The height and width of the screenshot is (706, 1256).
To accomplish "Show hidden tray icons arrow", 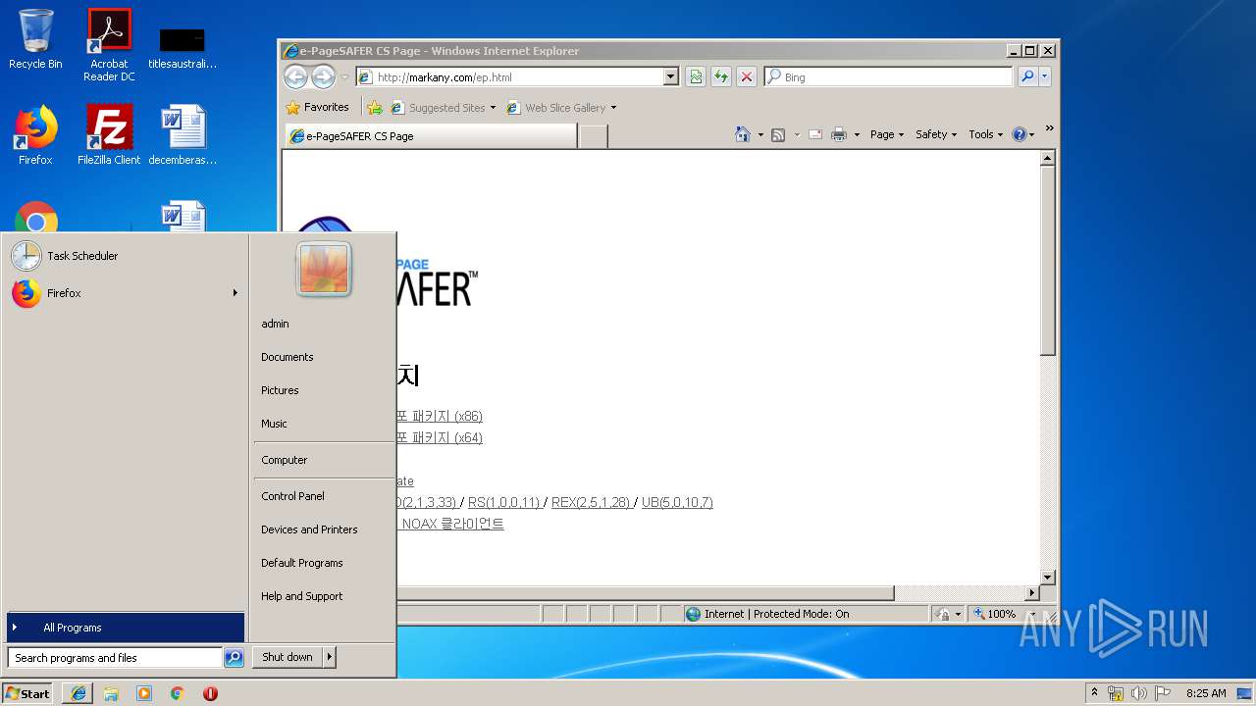I will (x=1094, y=693).
